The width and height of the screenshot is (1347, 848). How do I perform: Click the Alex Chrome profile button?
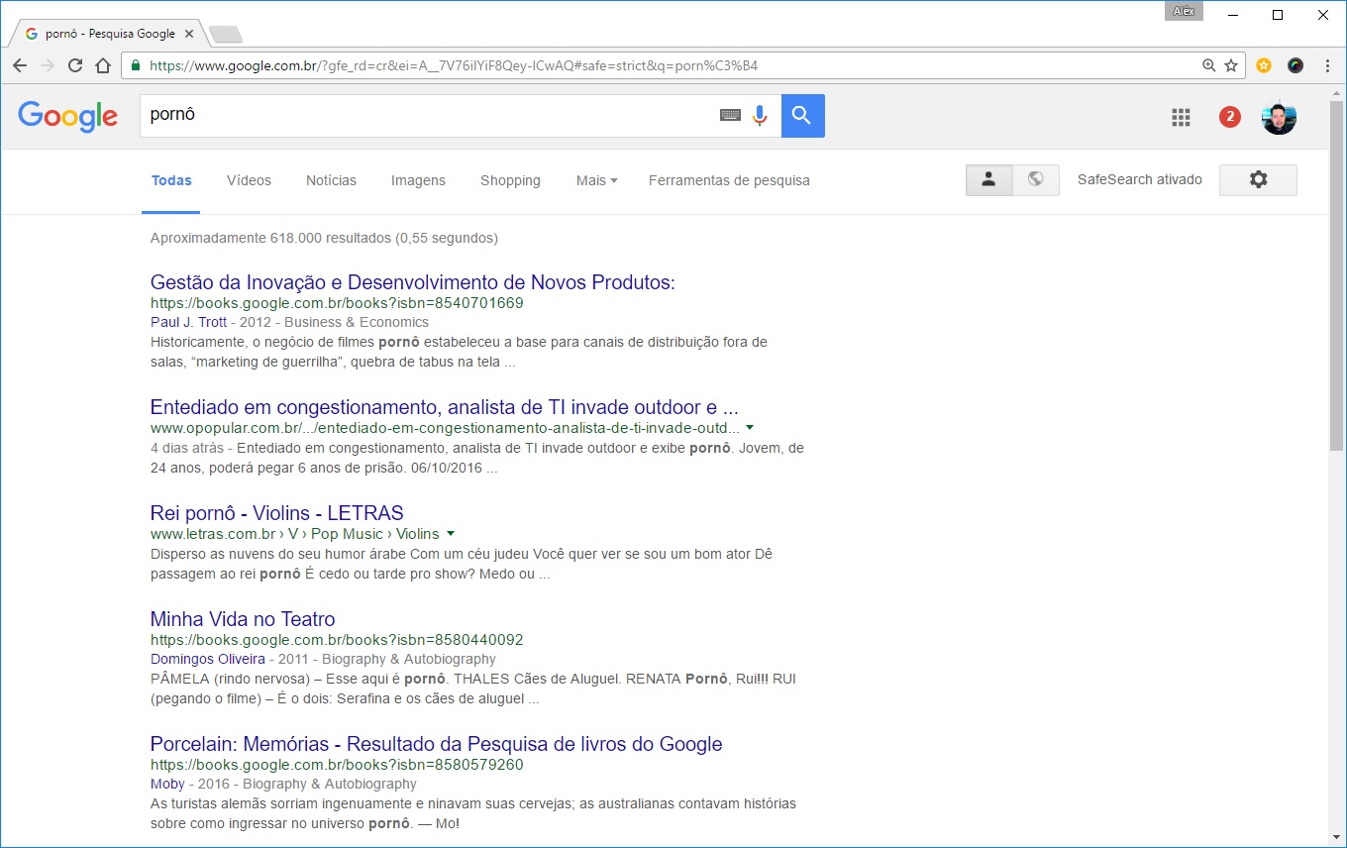click(x=1184, y=11)
